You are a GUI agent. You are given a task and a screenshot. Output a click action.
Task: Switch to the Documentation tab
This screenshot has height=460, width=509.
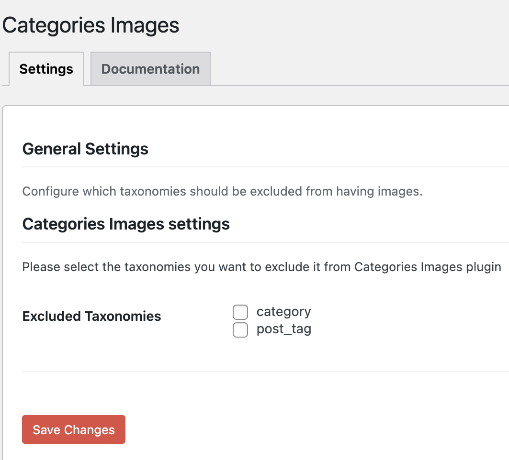pyautogui.click(x=150, y=69)
